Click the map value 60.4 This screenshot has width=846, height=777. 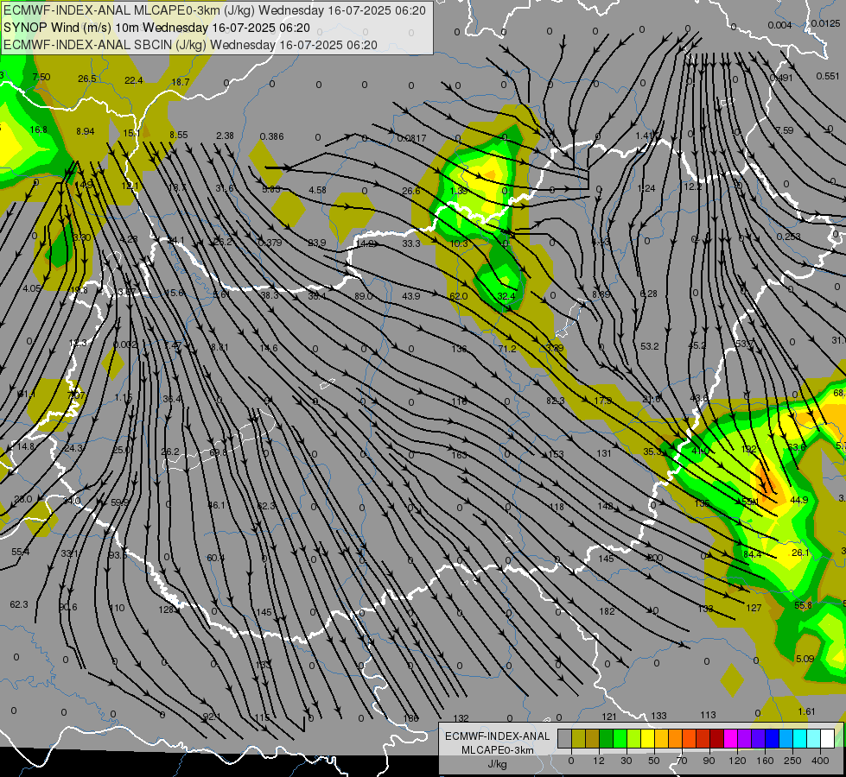point(216,558)
